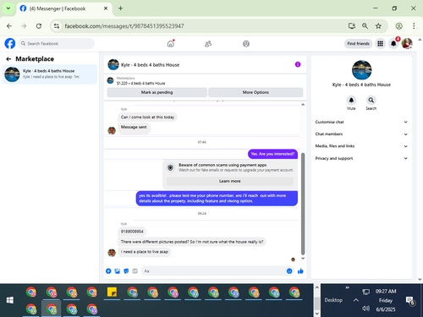The width and height of the screenshot is (423, 317).
Task: Open the Sticky Notes taskbar icon
Action: [112, 292]
